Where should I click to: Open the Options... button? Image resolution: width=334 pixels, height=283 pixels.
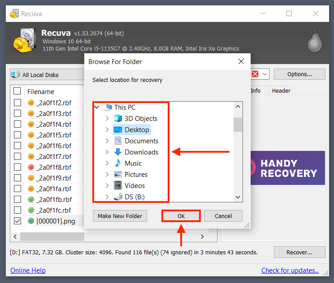pos(299,74)
